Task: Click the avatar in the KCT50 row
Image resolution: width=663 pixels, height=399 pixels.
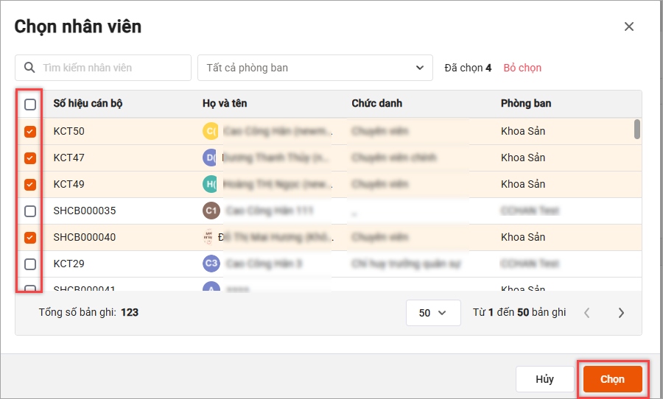Action: click(x=211, y=132)
